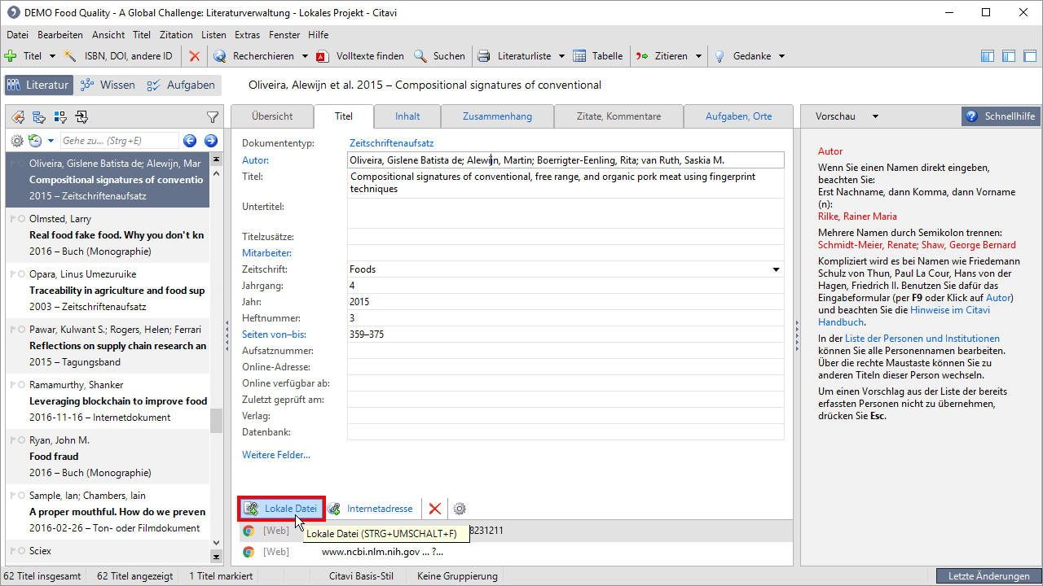Click the red X delete title icon in toolbar

tap(194, 56)
